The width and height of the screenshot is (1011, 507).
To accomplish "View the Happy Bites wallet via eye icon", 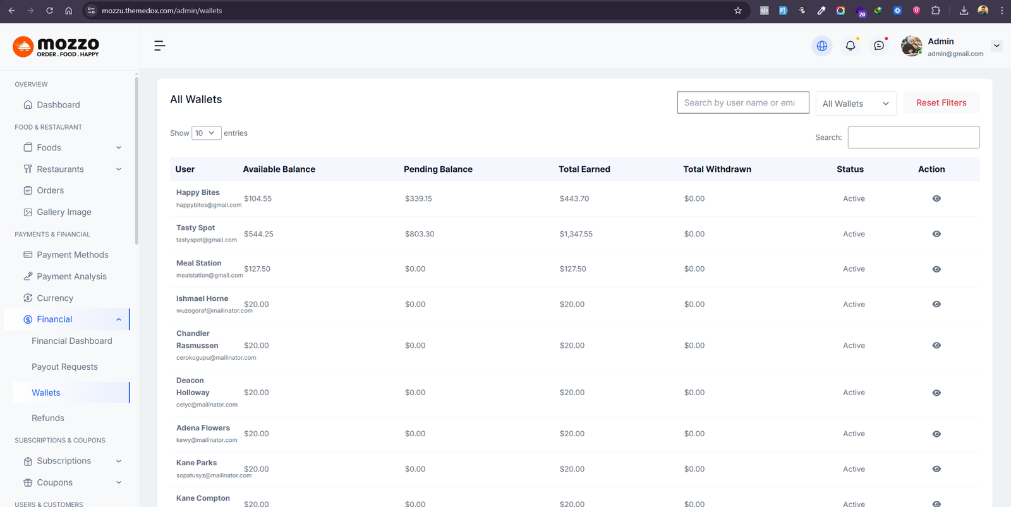I will pyautogui.click(x=936, y=199).
